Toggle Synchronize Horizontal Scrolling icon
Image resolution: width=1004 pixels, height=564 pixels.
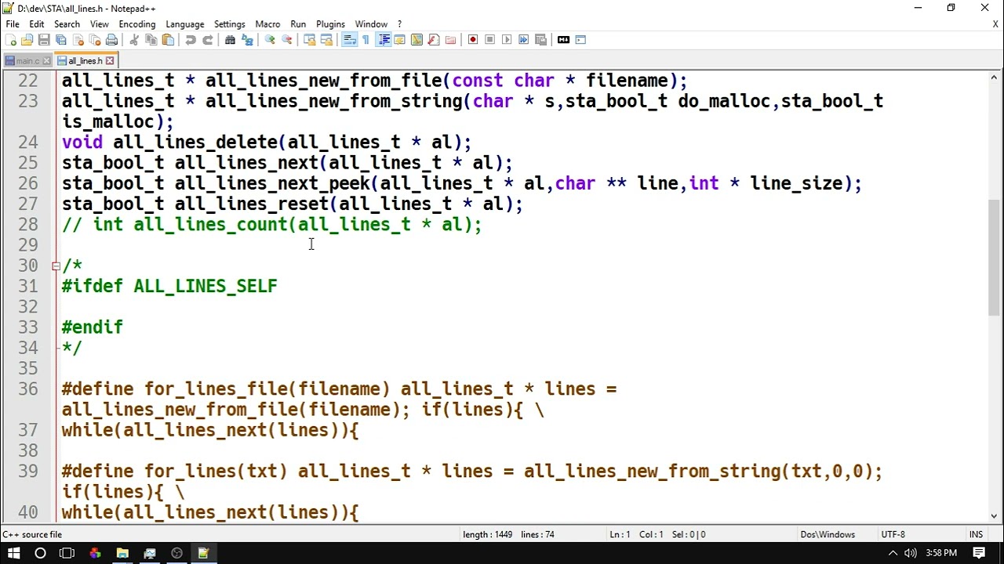click(x=326, y=40)
